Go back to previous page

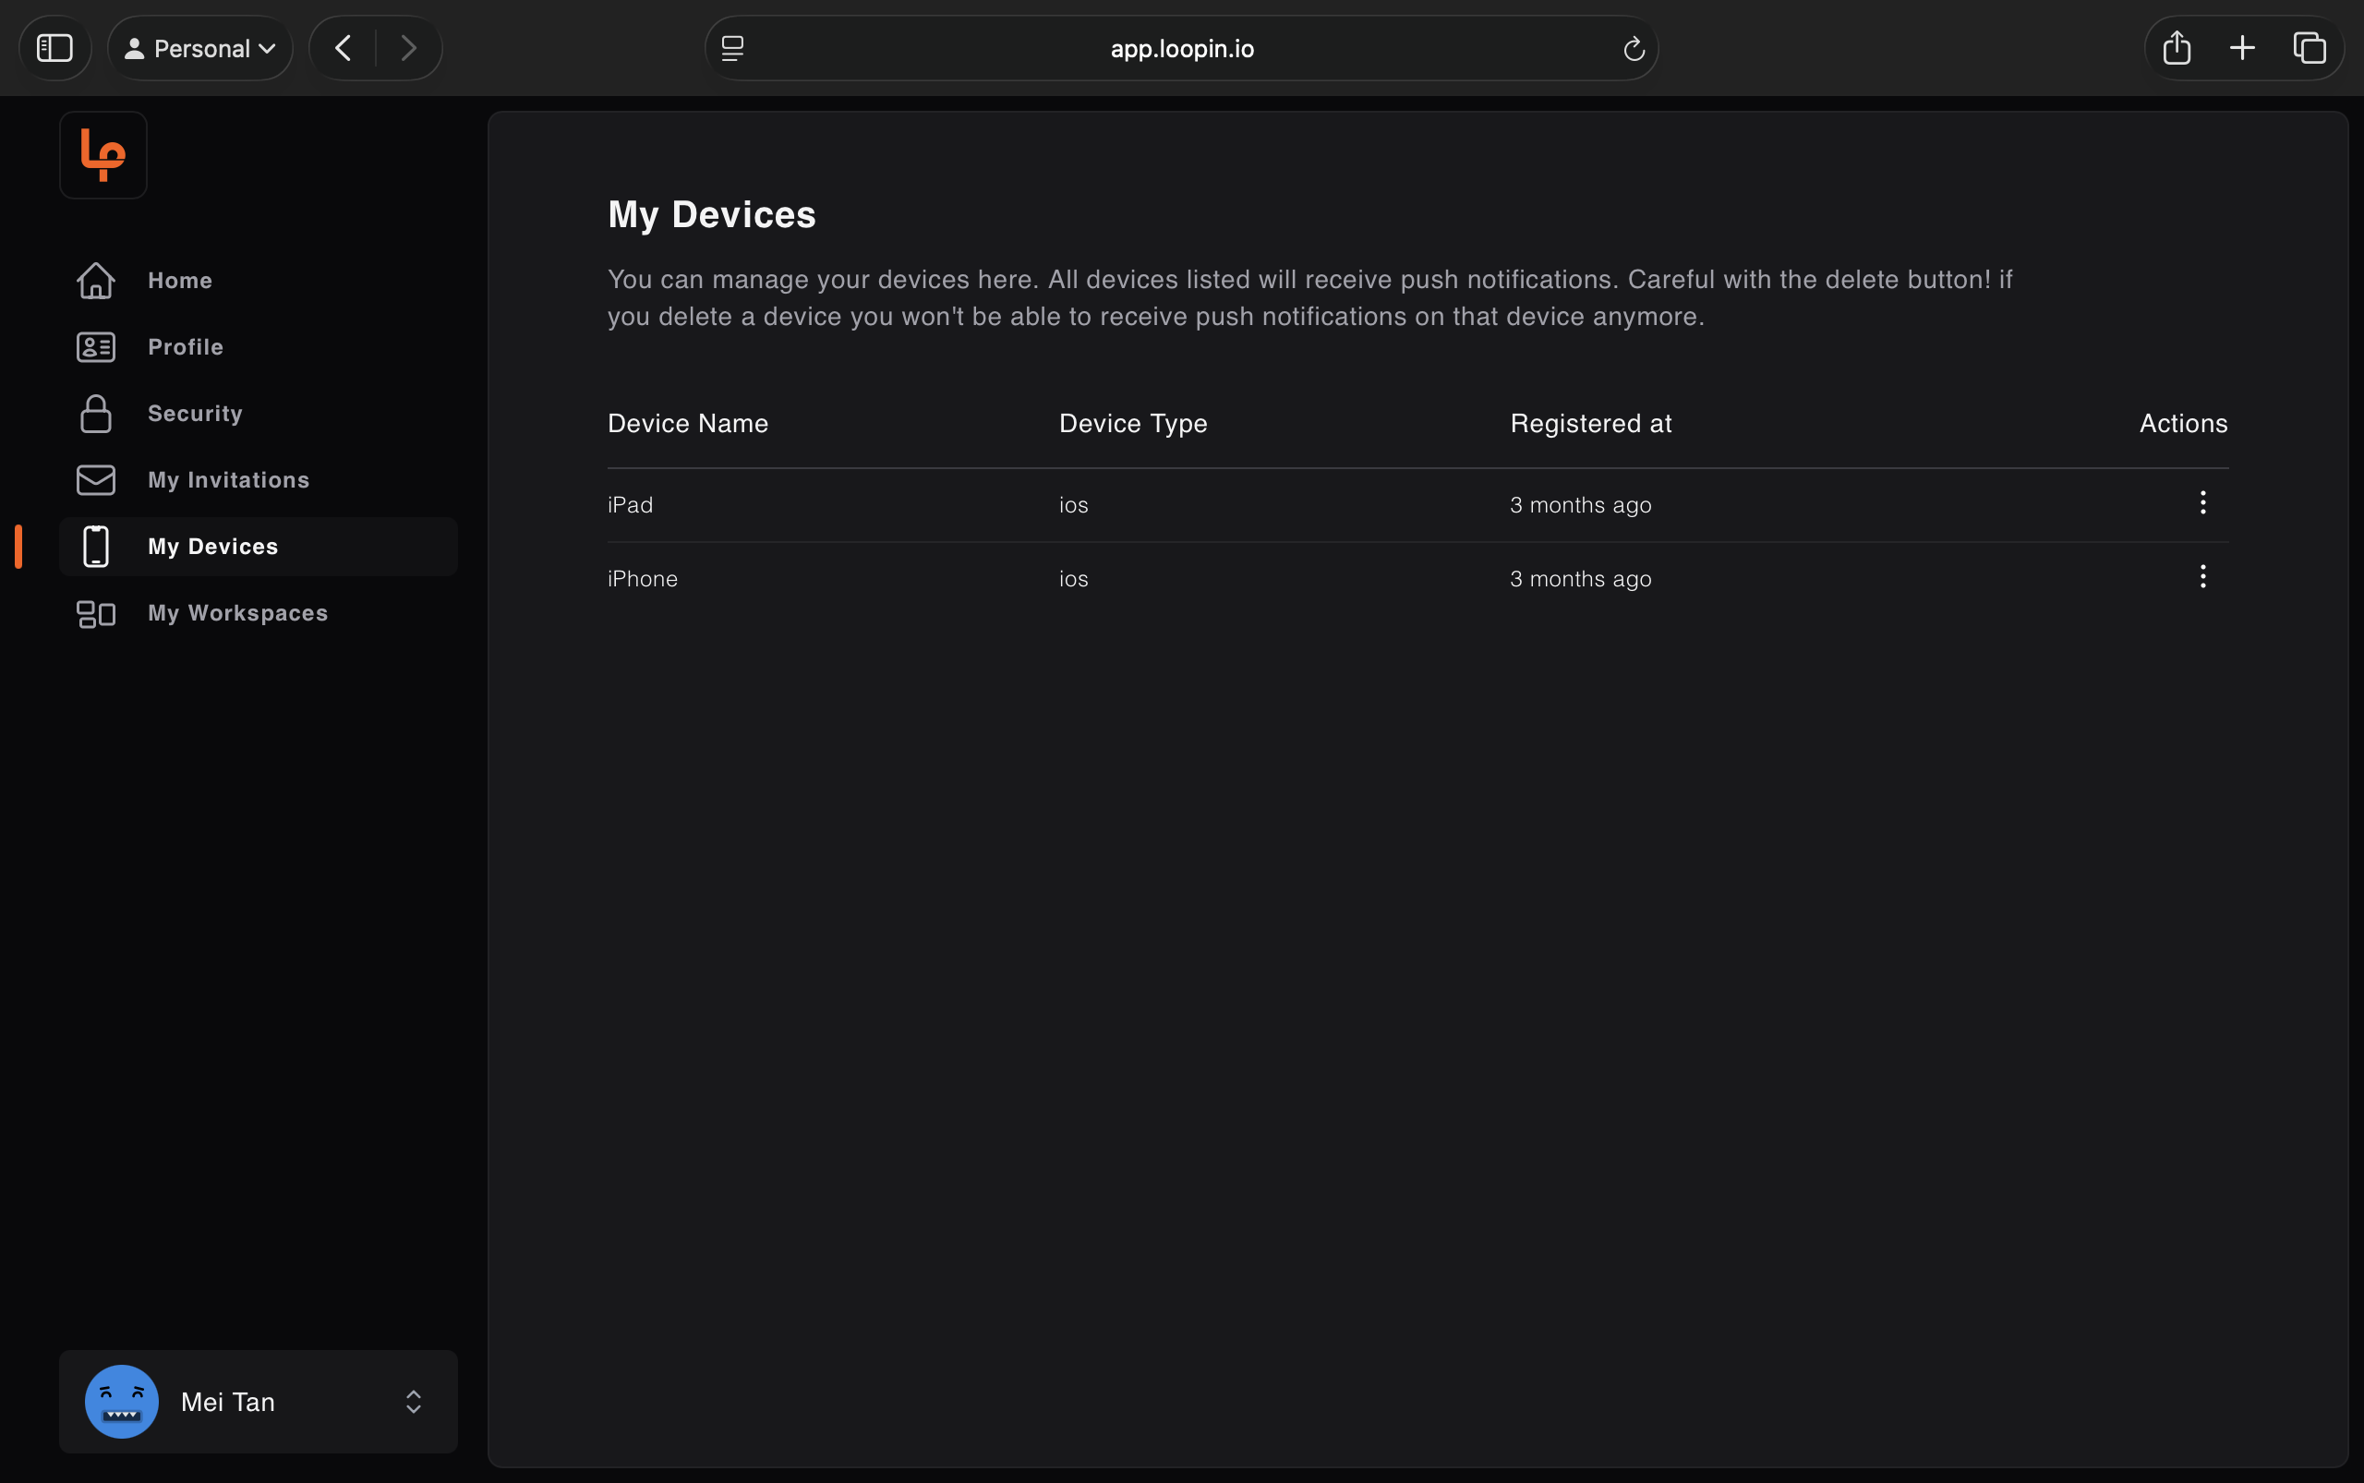[344, 48]
